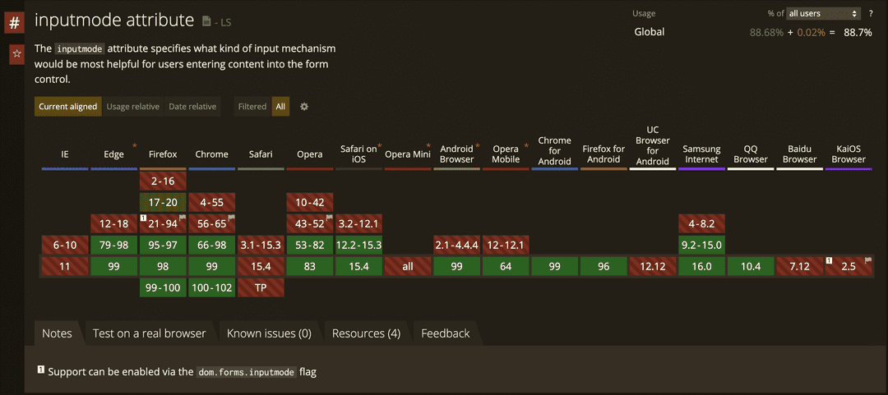Open Test on a real browser tab
The width and height of the screenshot is (888, 395).
pyautogui.click(x=150, y=333)
